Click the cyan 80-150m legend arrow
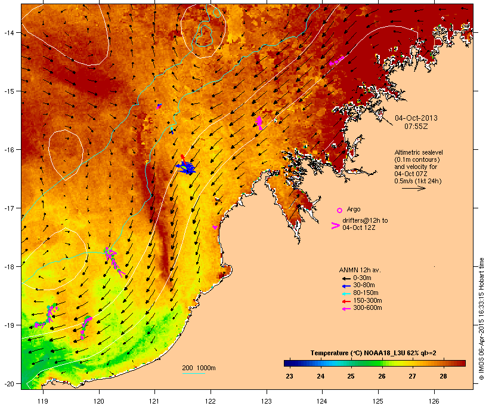 point(346,294)
